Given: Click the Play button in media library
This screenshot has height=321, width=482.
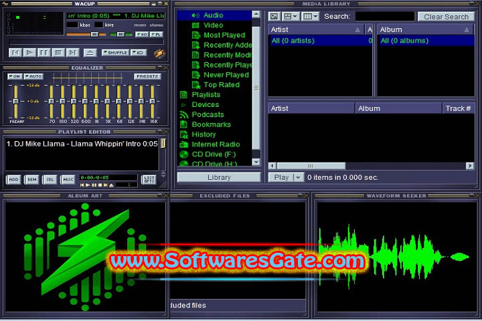Looking at the screenshot, I should click(281, 177).
